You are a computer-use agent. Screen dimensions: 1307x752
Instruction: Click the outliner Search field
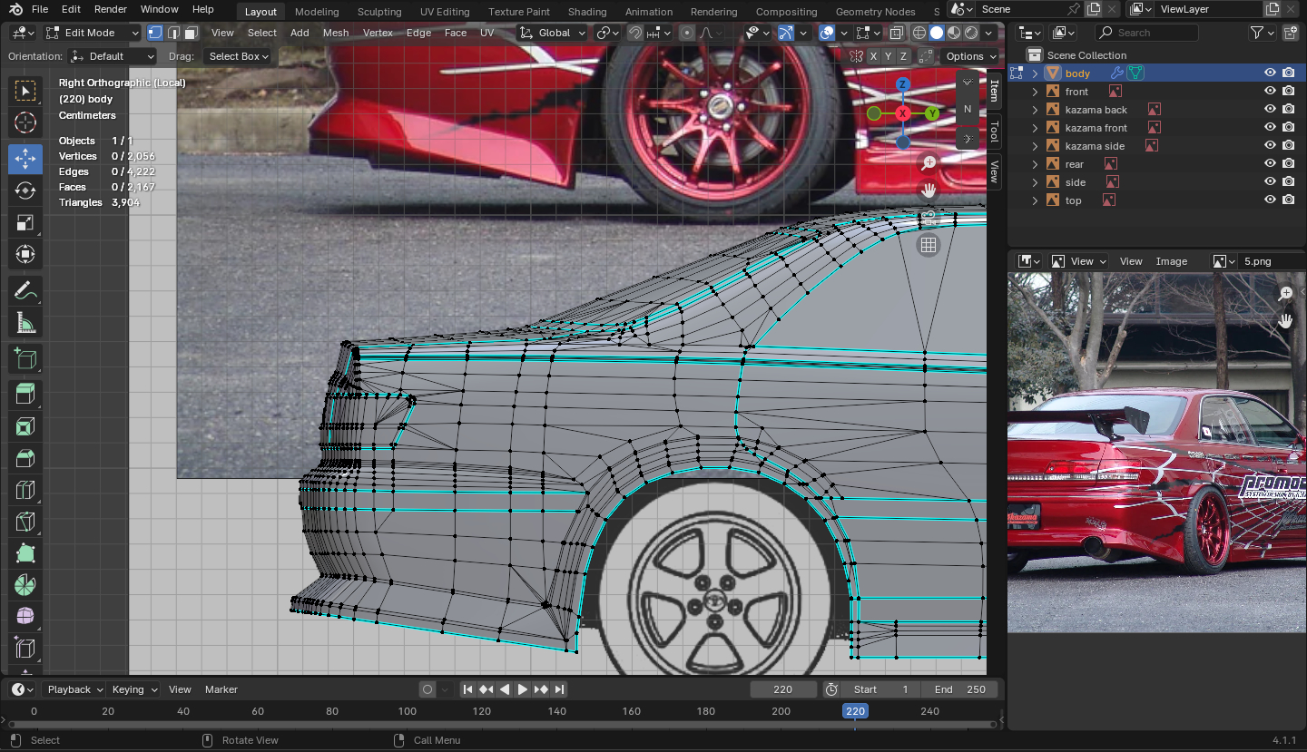click(1146, 33)
